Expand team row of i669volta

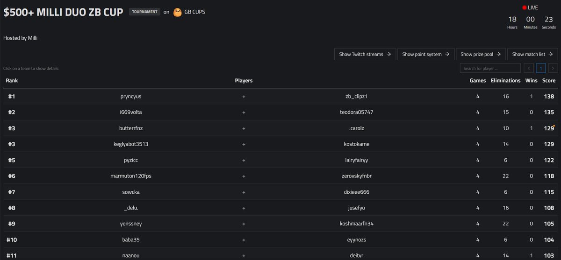pos(280,112)
